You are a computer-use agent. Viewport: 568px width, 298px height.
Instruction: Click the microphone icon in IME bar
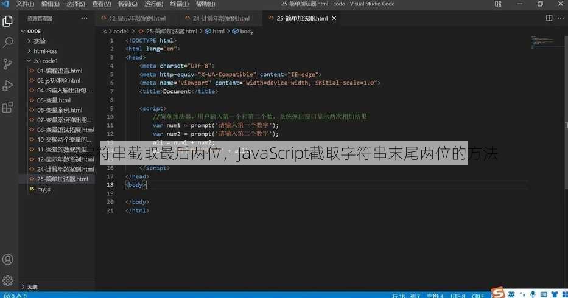click(533, 294)
